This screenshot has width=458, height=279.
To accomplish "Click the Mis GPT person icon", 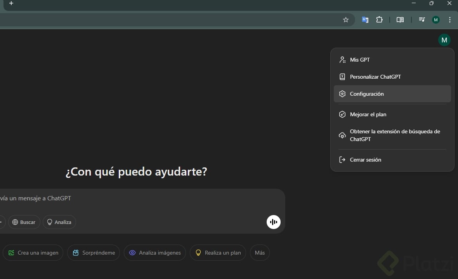I will 342,60.
